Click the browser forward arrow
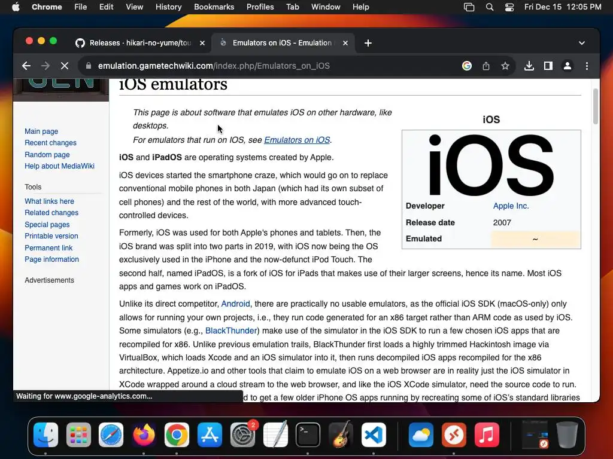This screenshot has width=613, height=459. click(x=45, y=66)
